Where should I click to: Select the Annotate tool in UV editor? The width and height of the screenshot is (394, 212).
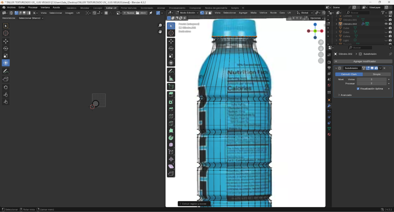pos(6,71)
